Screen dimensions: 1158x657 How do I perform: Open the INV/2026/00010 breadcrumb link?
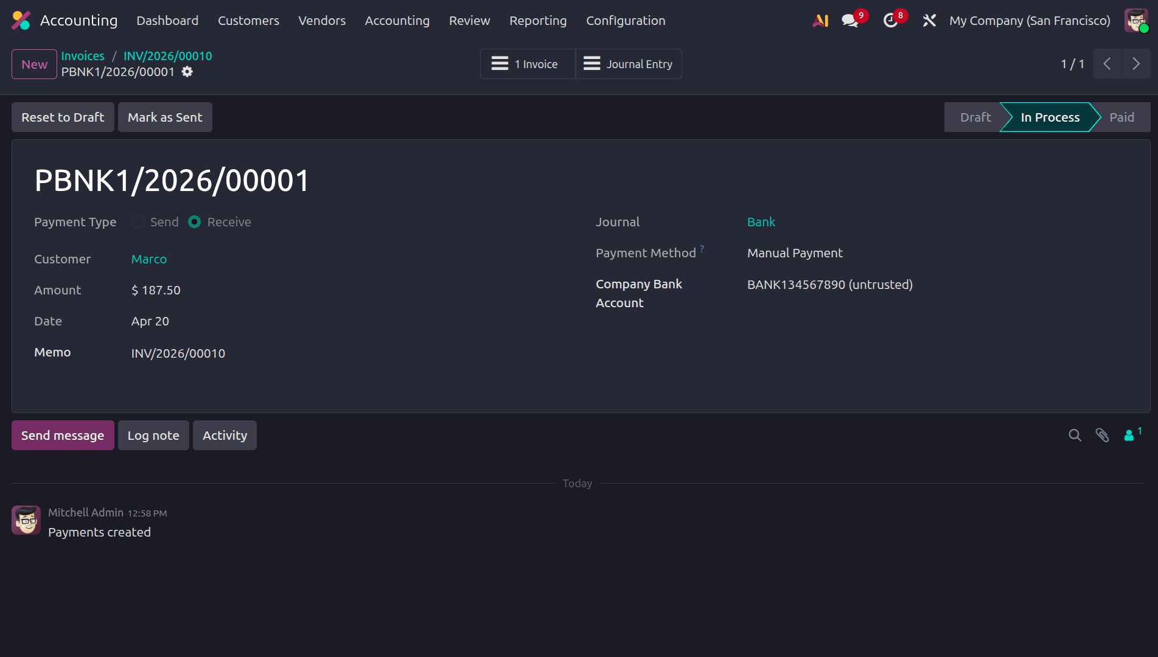tap(168, 55)
